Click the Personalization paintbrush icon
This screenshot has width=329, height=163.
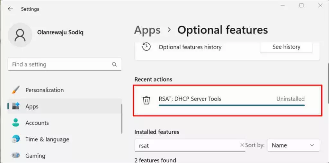pyautogui.click(x=16, y=90)
